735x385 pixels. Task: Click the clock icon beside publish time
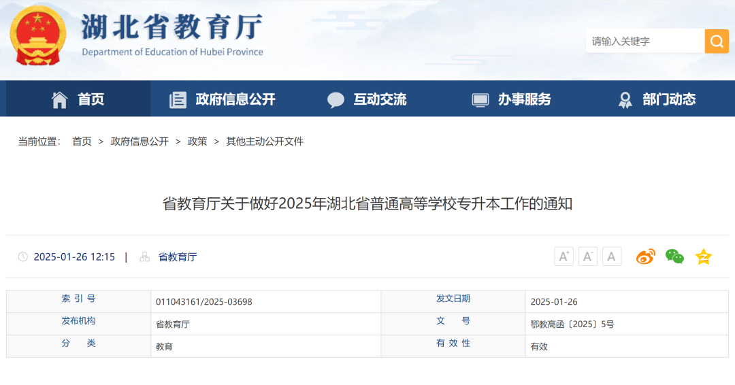(23, 256)
